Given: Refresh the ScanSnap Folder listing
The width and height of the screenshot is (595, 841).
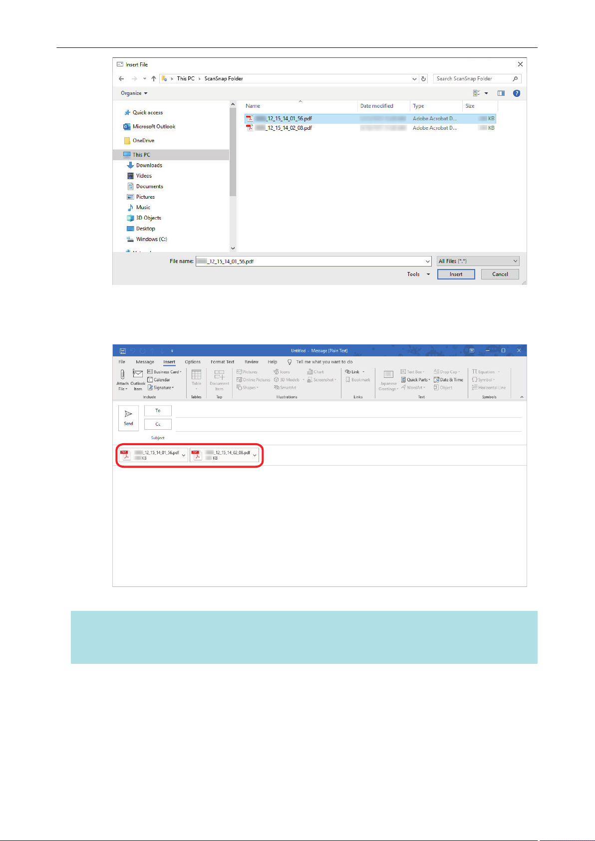Looking at the screenshot, I should point(424,79).
